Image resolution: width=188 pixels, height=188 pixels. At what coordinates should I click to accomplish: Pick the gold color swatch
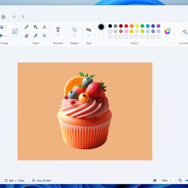(x=132, y=31)
